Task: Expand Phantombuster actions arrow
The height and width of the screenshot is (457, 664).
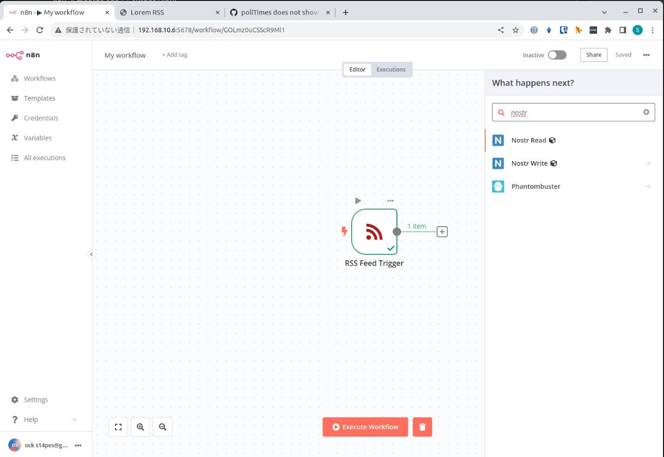Action: pyautogui.click(x=648, y=186)
